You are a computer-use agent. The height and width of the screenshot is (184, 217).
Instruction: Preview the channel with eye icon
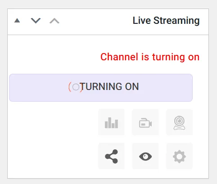(145, 156)
